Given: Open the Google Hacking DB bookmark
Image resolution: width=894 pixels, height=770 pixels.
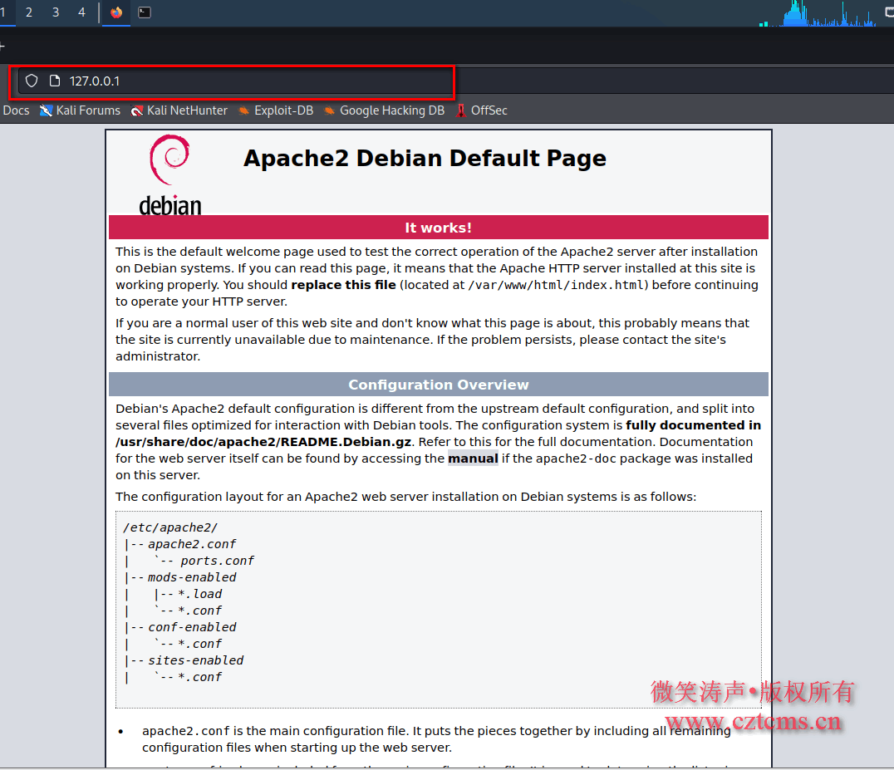Looking at the screenshot, I should point(384,110).
